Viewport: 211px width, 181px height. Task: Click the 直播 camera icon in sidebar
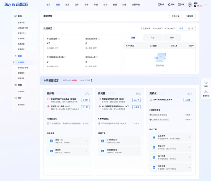tap(15, 16)
